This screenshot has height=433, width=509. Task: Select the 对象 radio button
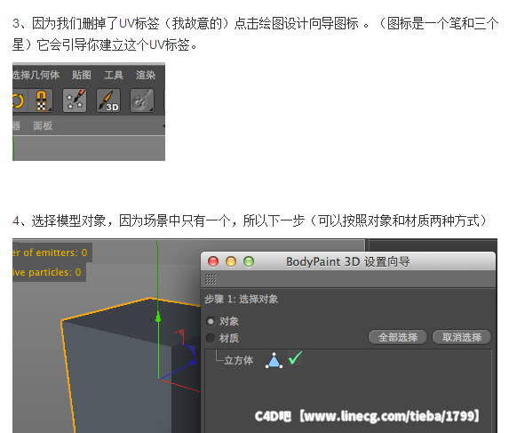pyautogui.click(x=211, y=321)
